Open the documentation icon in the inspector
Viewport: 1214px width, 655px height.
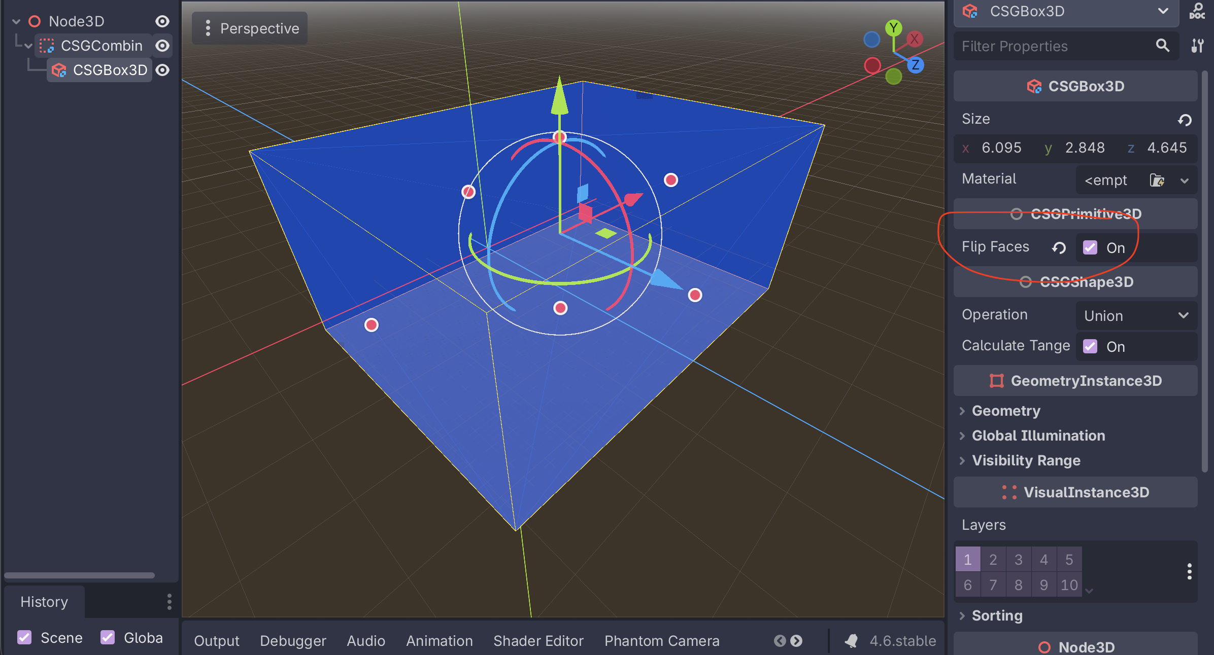[1197, 11]
